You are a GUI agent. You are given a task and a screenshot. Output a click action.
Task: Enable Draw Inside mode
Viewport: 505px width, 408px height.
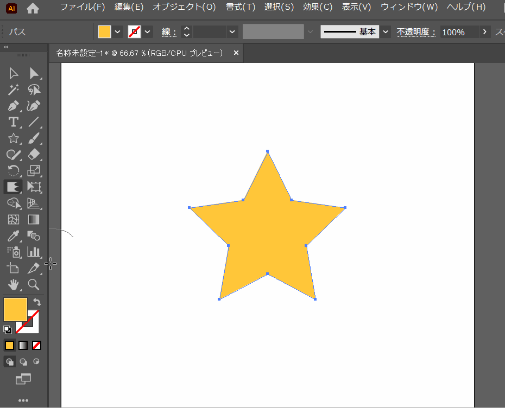coord(36,361)
